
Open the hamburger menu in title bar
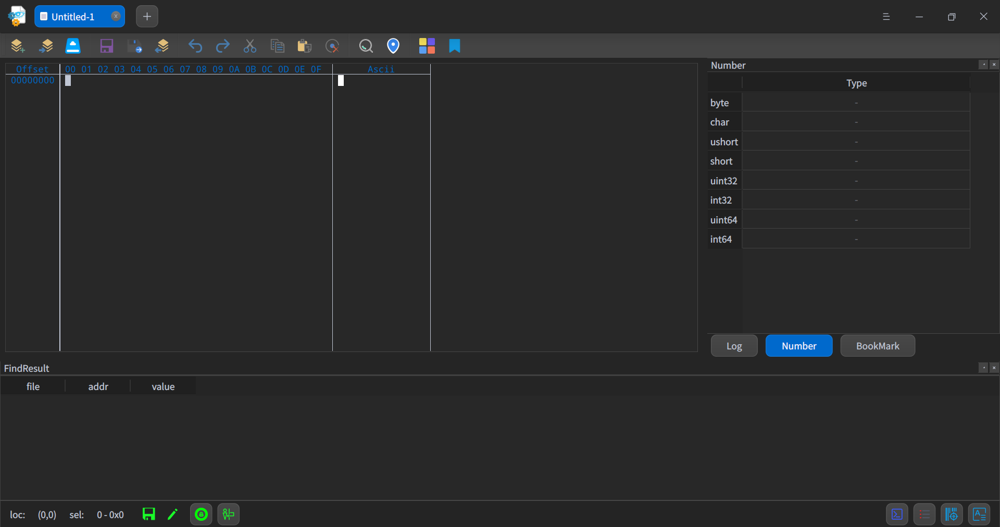click(886, 17)
